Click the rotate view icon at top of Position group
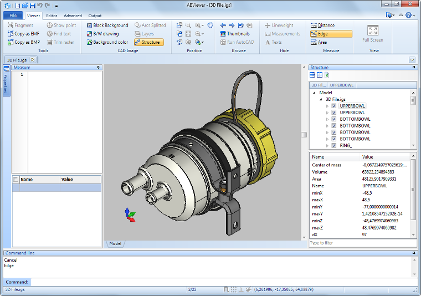Viewport: 421px width, 296px height. click(179, 25)
